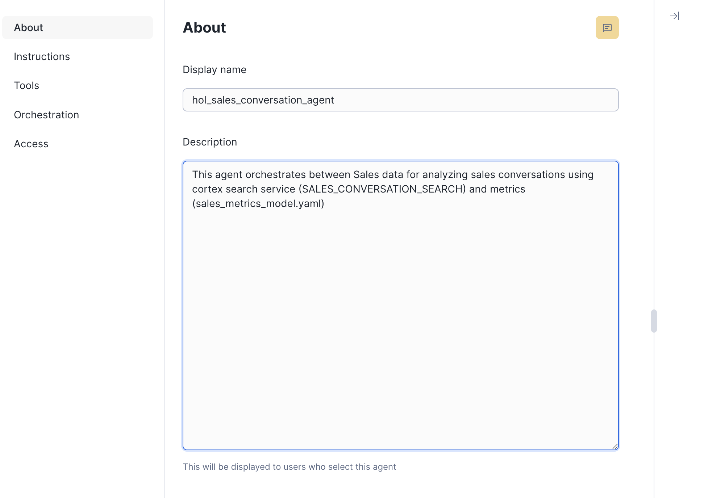Switch to the Instructions section
The width and height of the screenshot is (708, 498).
pos(42,56)
